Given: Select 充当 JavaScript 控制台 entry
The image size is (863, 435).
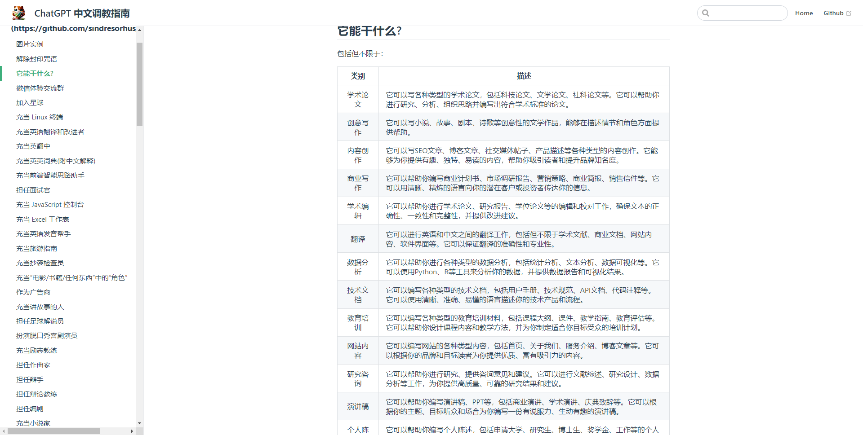Looking at the screenshot, I should click(50, 205).
